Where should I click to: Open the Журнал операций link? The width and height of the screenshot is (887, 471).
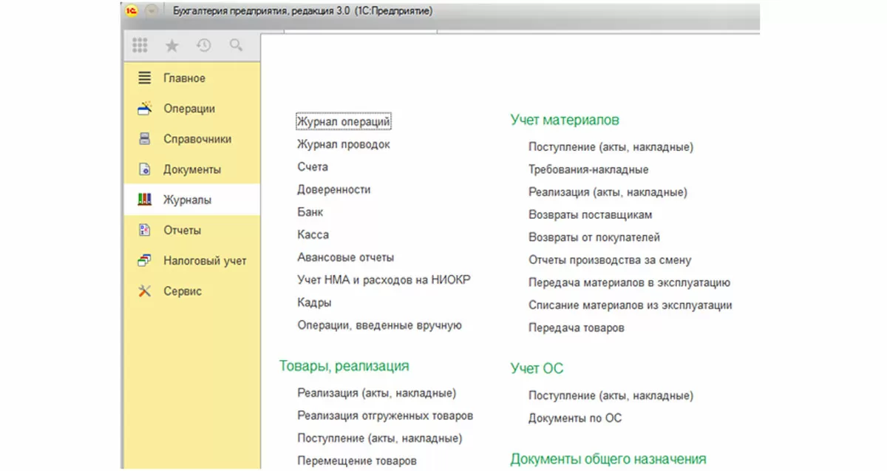point(343,121)
